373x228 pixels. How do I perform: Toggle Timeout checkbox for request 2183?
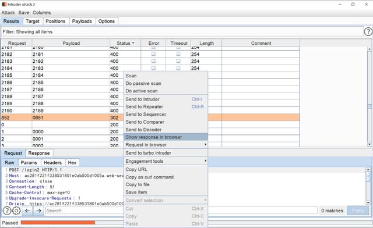[x=178, y=61]
